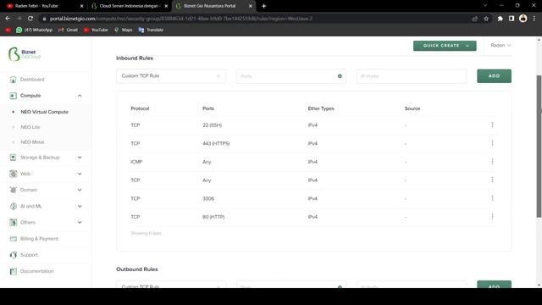This screenshot has height=305, width=542.
Task: Open the Support headset icon
Action: 14,255
